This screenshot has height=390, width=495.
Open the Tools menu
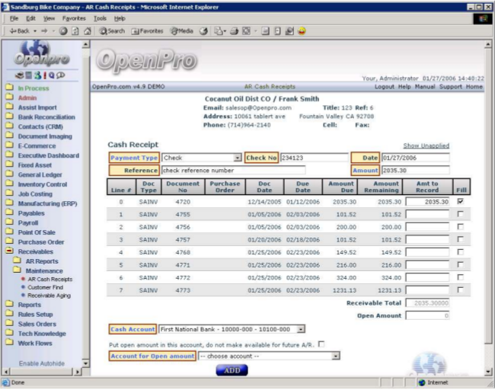point(99,18)
